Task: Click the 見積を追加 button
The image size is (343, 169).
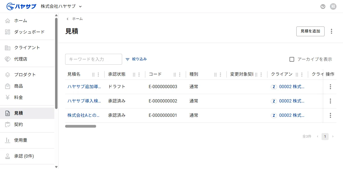Action: (310, 31)
